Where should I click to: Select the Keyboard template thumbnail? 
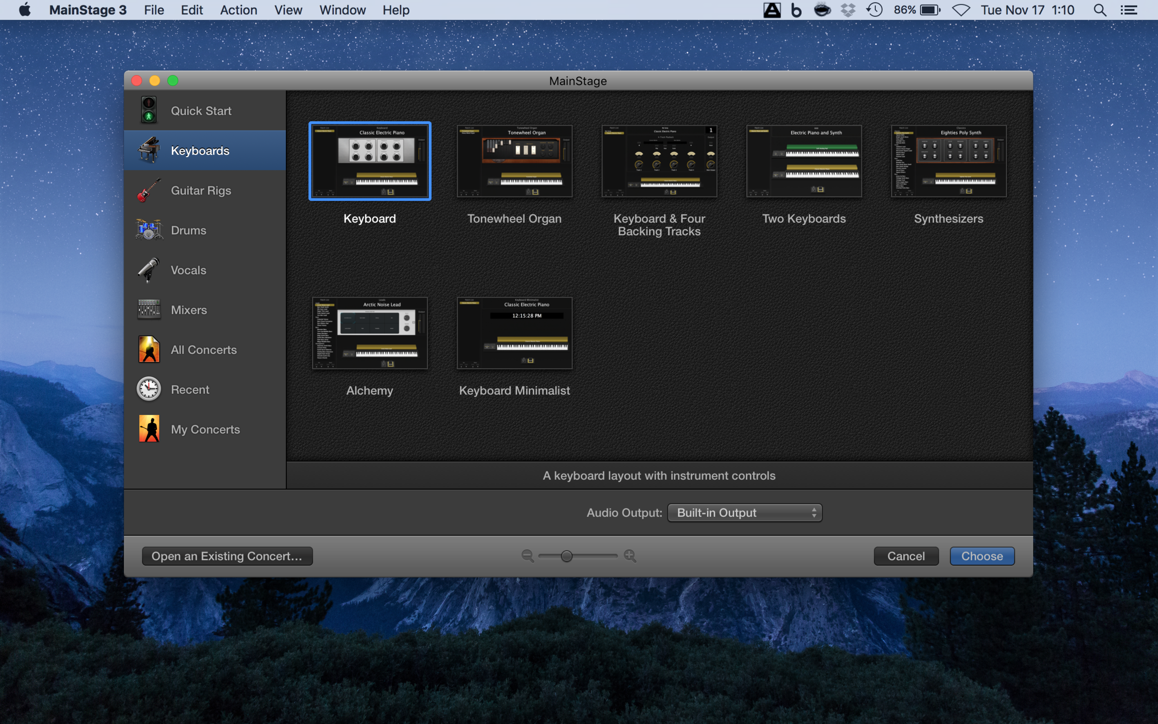point(370,161)
